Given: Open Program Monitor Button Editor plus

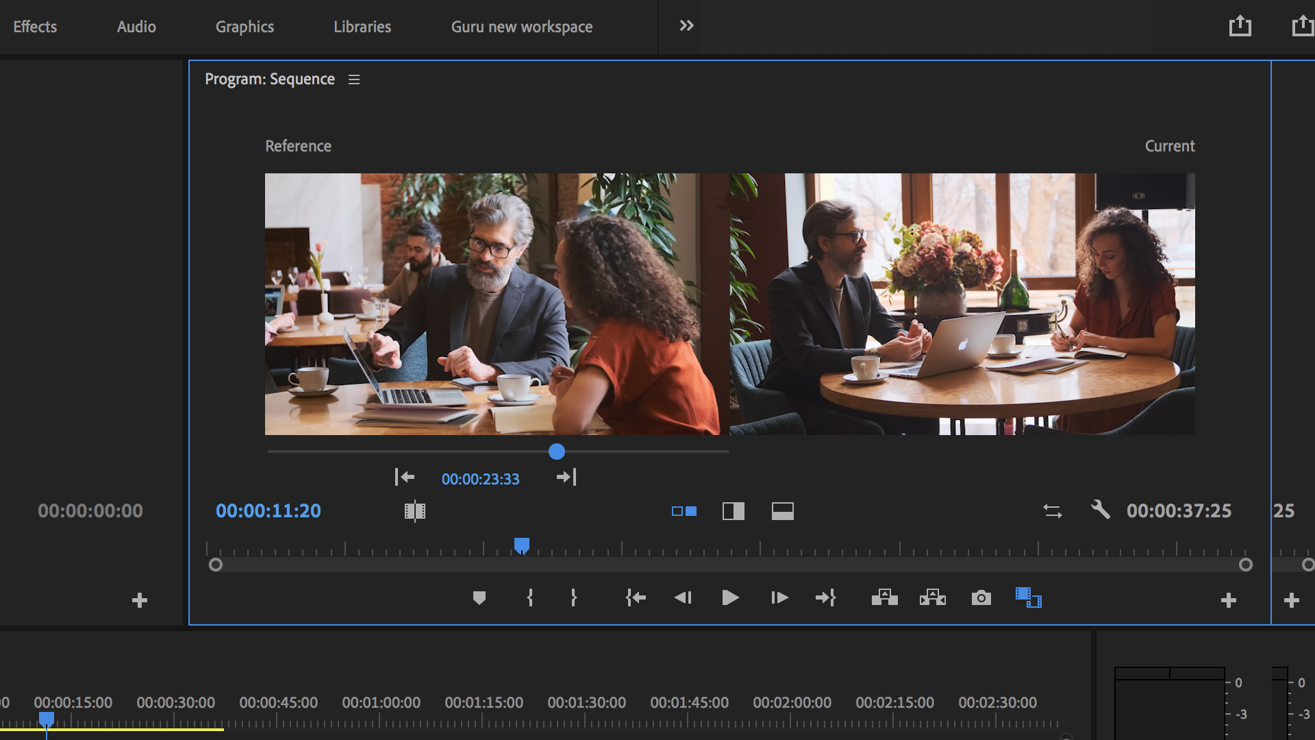Looking at the screenshot, I should tap(1229, 601).
